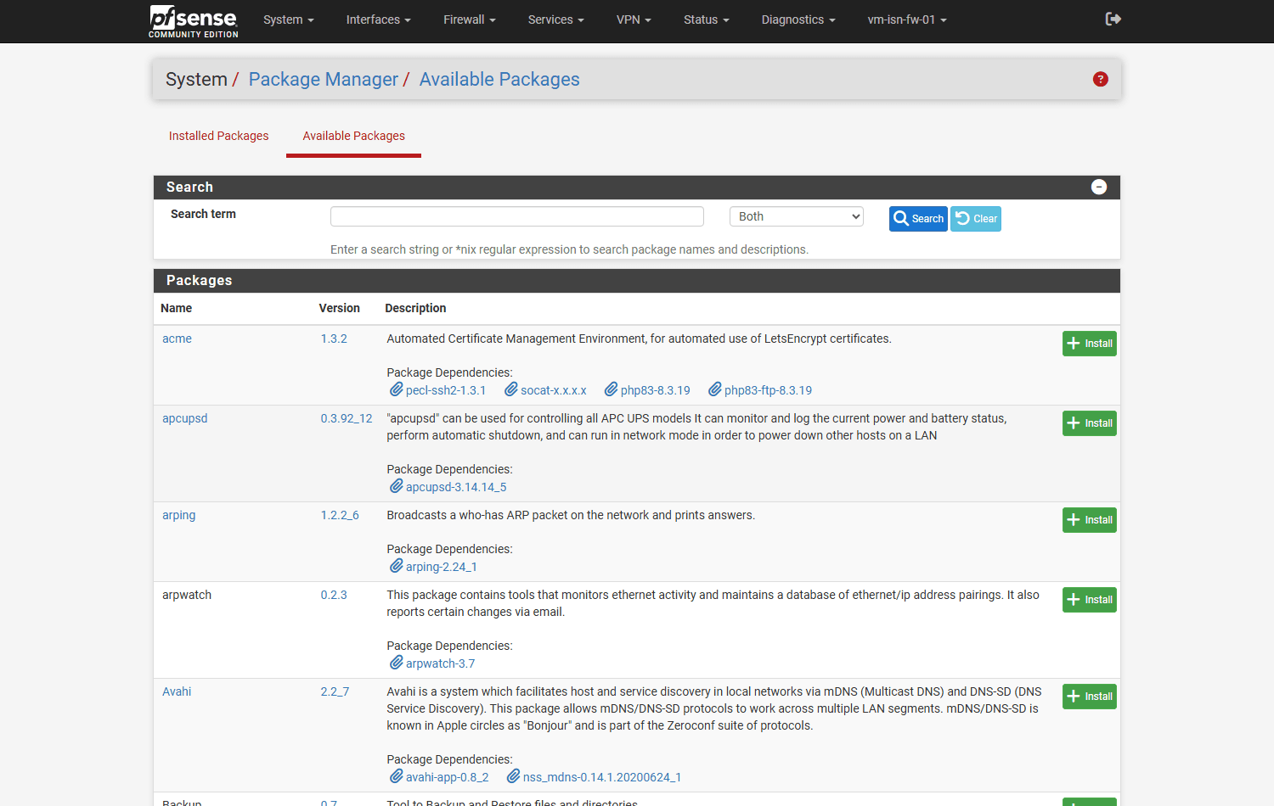1274x806 pixels.
Task: Click the paperclip icon beside nss_mdns-0.14.1.20200624_1
Action: (513, 776)
